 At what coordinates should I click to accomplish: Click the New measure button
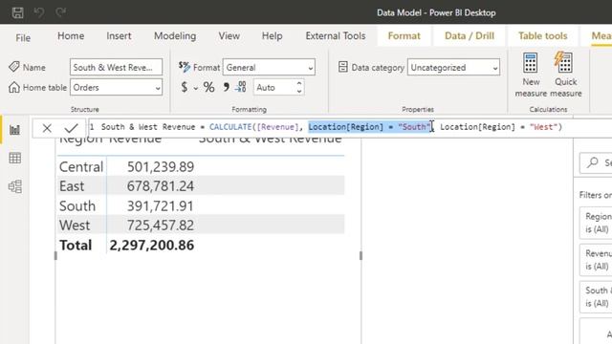(531, 75)
